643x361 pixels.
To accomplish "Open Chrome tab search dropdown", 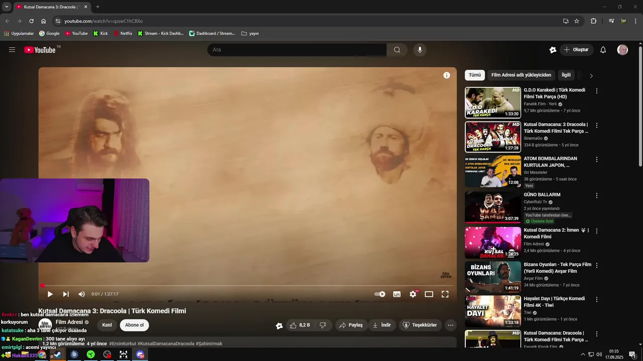I will (x=7, y=7).
